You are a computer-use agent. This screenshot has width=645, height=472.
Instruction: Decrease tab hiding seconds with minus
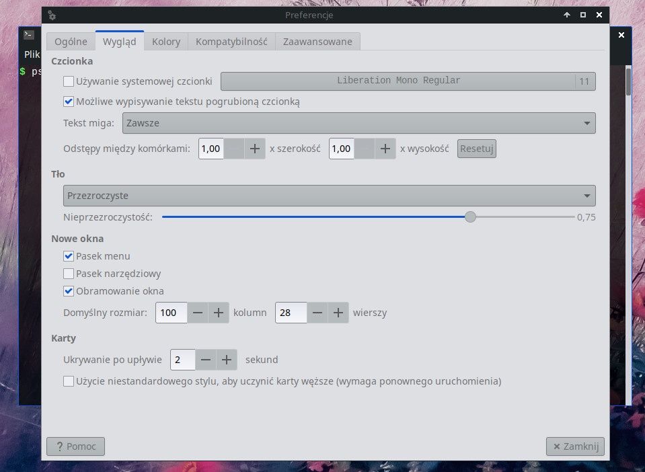(x=206, y=360)
